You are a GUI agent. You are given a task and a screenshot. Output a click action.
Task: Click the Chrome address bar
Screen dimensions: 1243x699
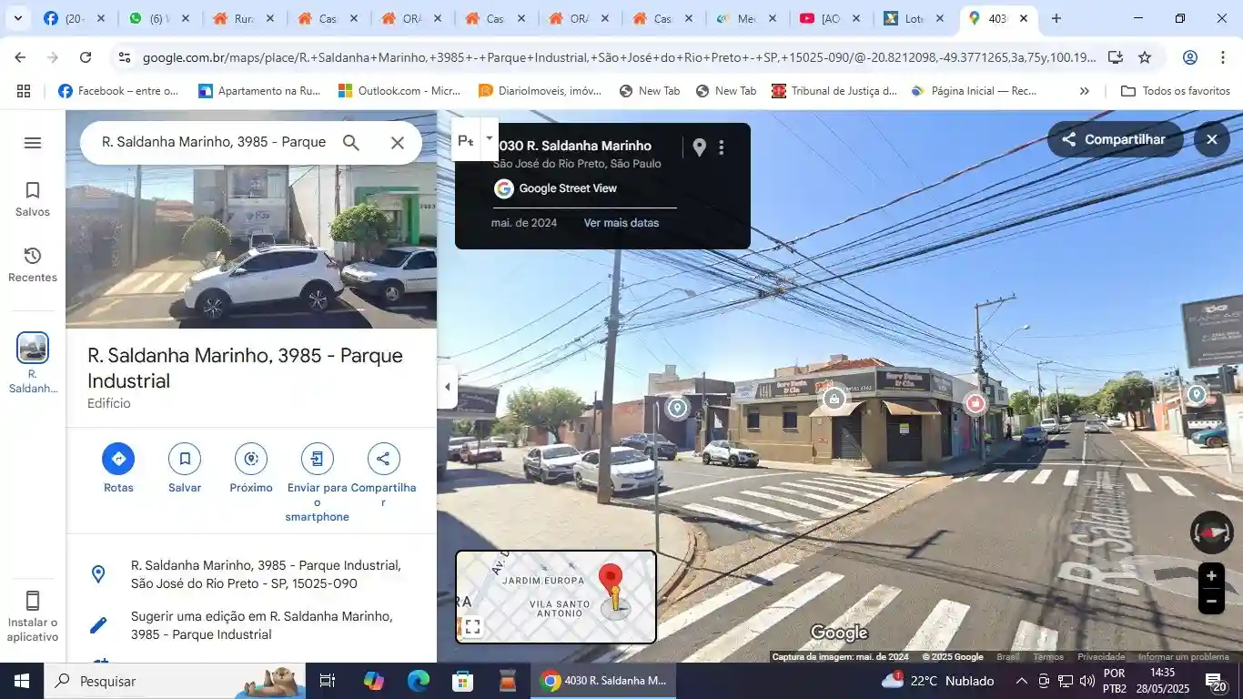click(x=619, y=57)
